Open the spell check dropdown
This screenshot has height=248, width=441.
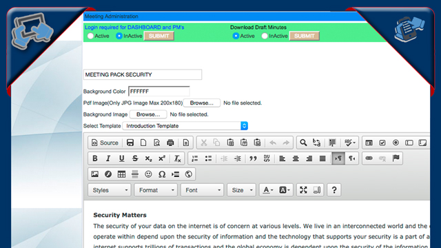point(350,143)
